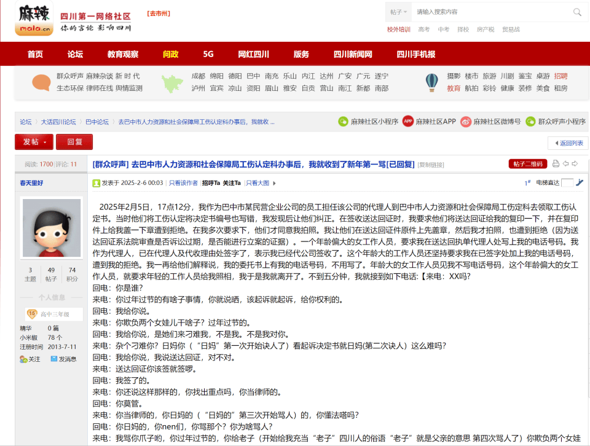Open the 麻辣社区小程序 mini-program icon
Viewport: 590px width, 446px height.
343,122
